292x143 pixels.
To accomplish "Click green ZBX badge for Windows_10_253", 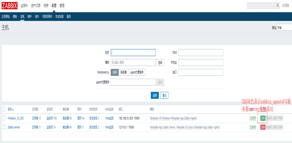I will click(263, 118).
